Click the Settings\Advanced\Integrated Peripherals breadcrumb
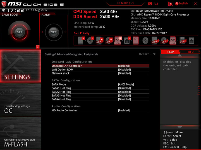The height and width of the screenshot is (150, 201). click(x=71, y=54)
